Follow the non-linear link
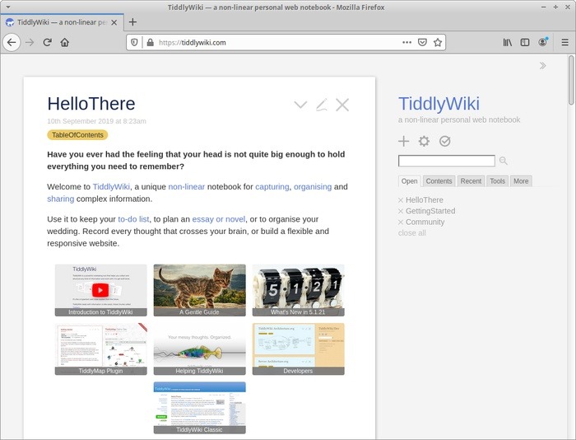Viewport: 576px width, 440px height. click(186, 187)
